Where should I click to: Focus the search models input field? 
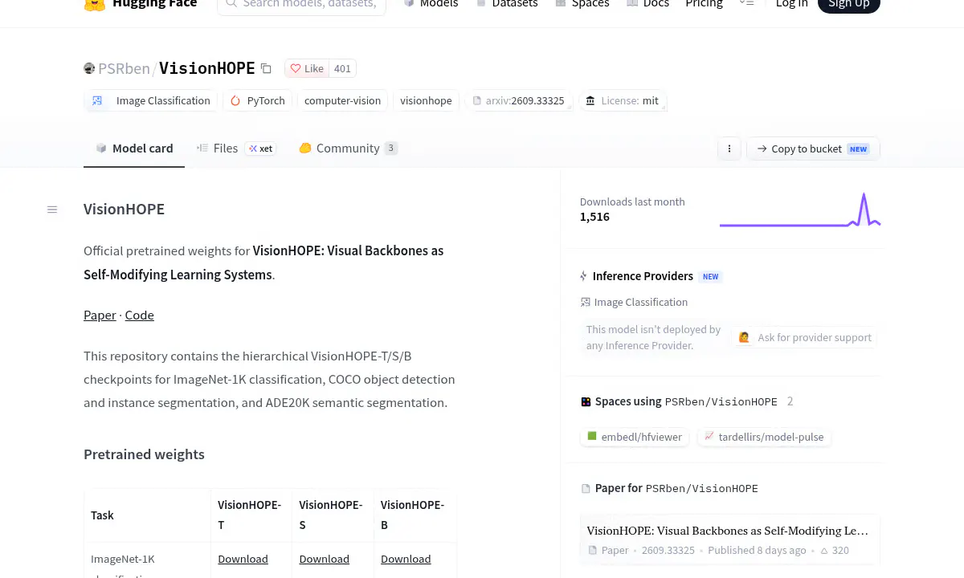click(x=301, y=5)
